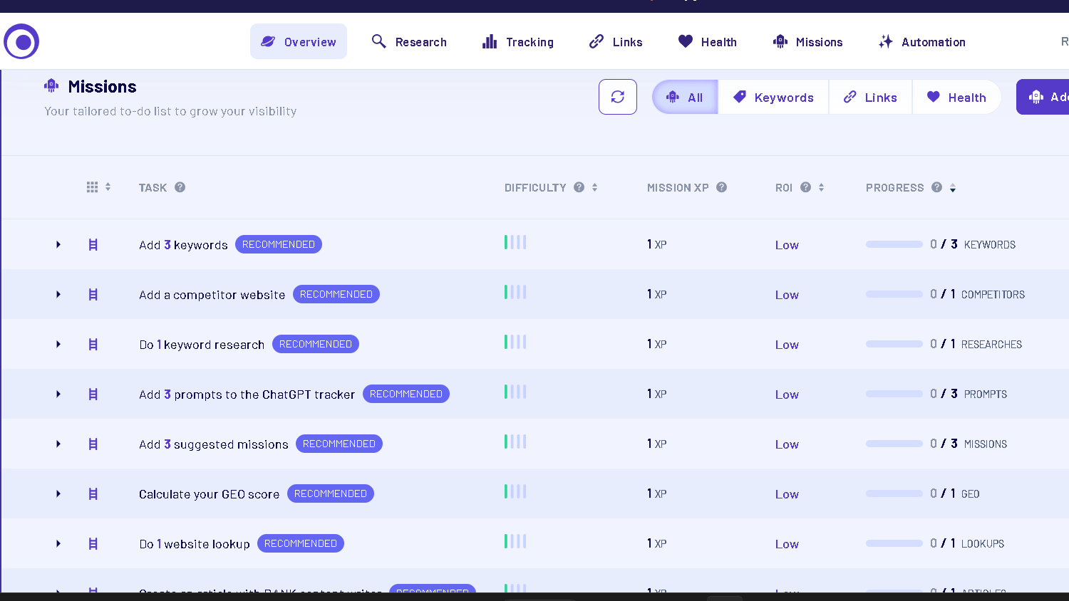Click the COMPETITORS progress bar
The image size is (1069, 601).
894,294
